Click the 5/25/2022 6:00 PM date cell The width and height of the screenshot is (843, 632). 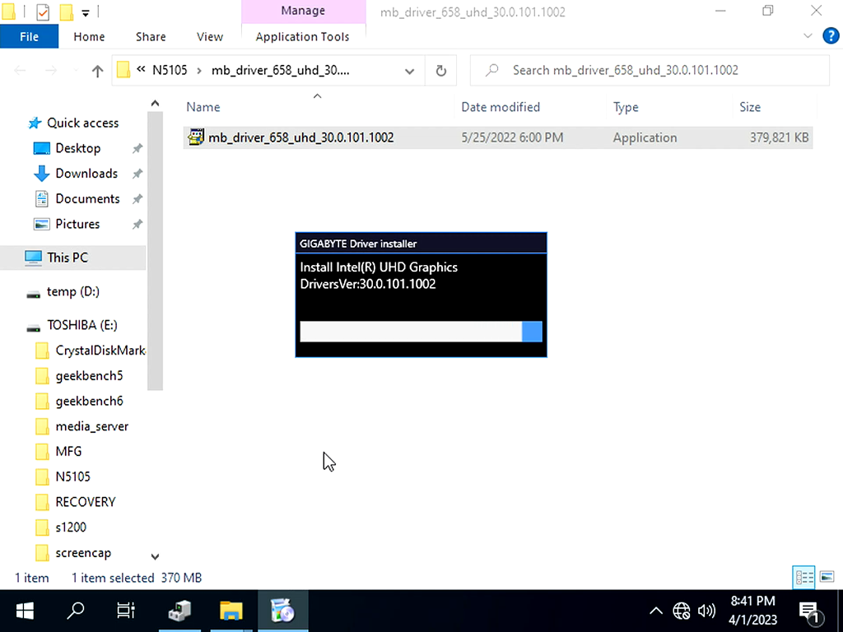pyautogui.click(x=512, y=137)
